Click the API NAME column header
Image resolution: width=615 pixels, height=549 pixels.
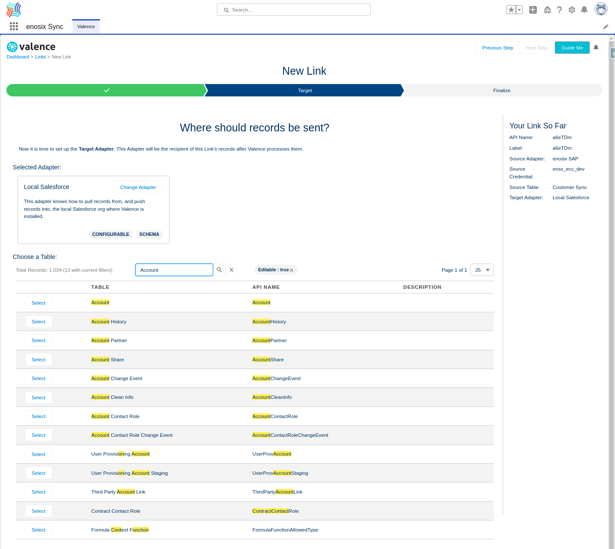[266, 287]
